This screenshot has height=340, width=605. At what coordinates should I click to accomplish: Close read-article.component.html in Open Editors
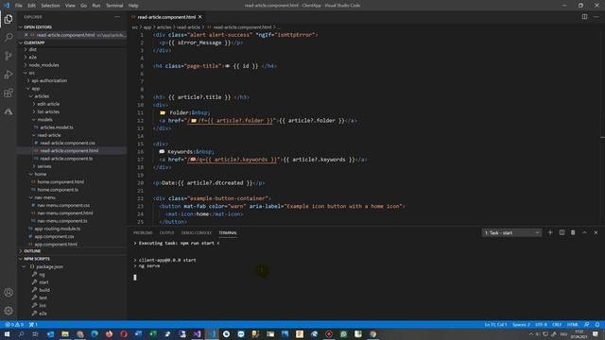point(26,35)
